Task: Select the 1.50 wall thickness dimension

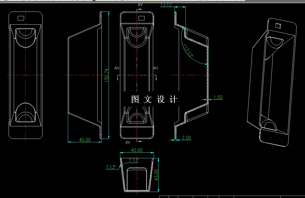Action: pos(218,97)
